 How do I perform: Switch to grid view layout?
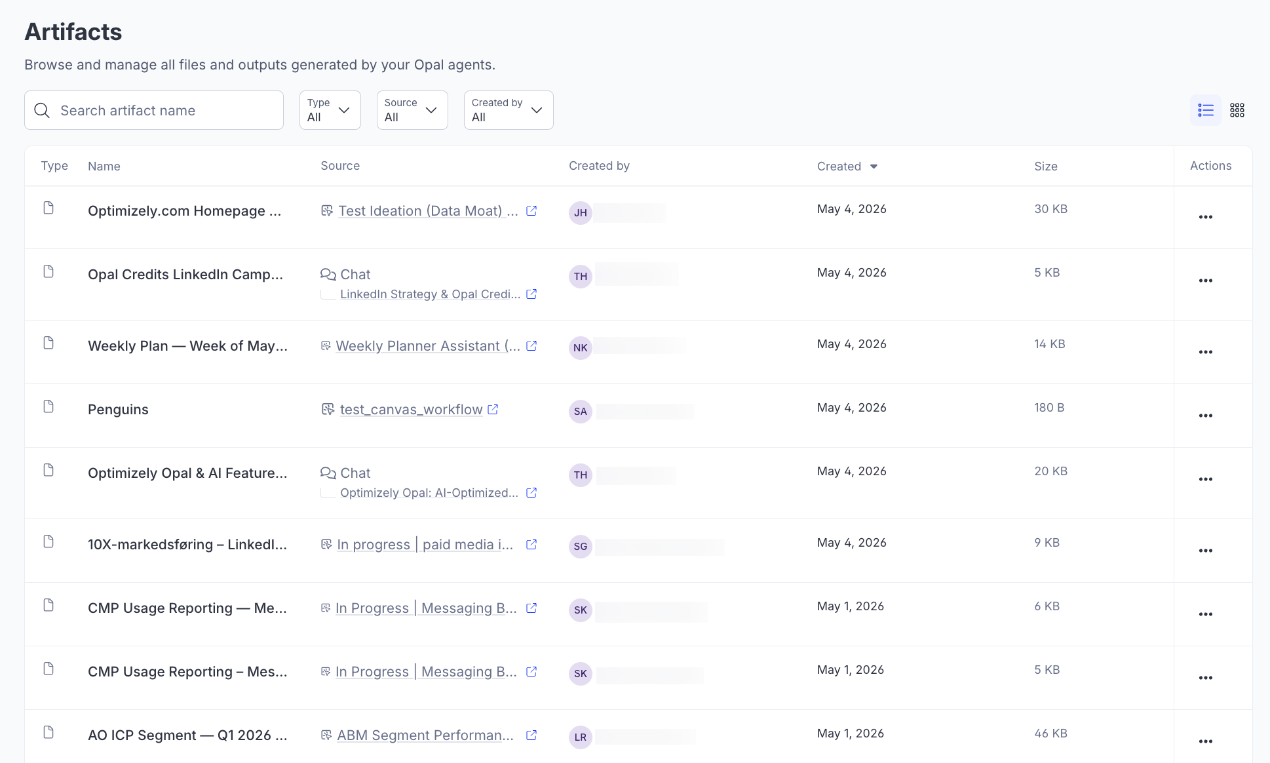click(x=1237, y=110)
